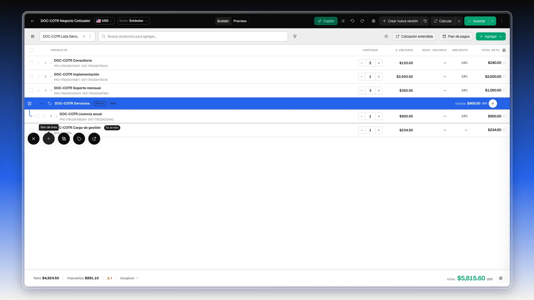Click the bundle box floating button
This screenshot has width=534, height=300.
tap(64, 139)
